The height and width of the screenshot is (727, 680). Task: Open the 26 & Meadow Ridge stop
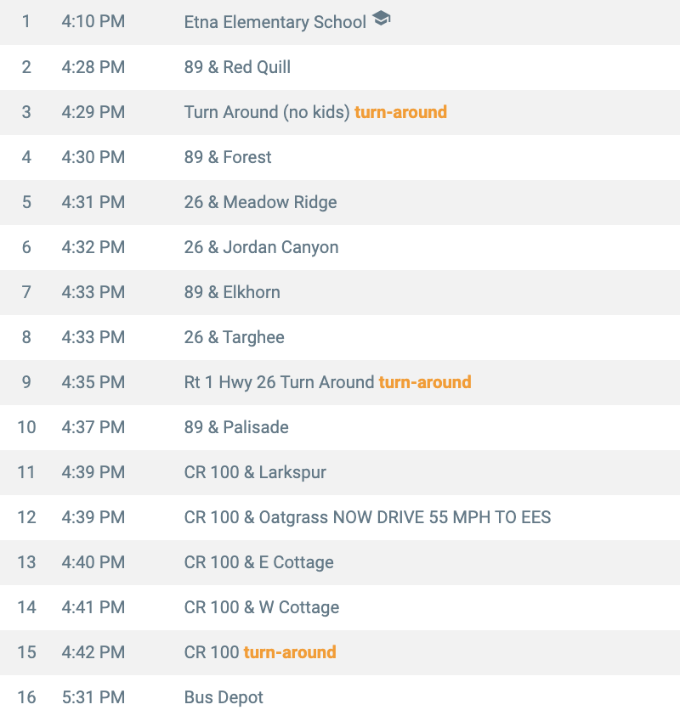pos(260,202)
